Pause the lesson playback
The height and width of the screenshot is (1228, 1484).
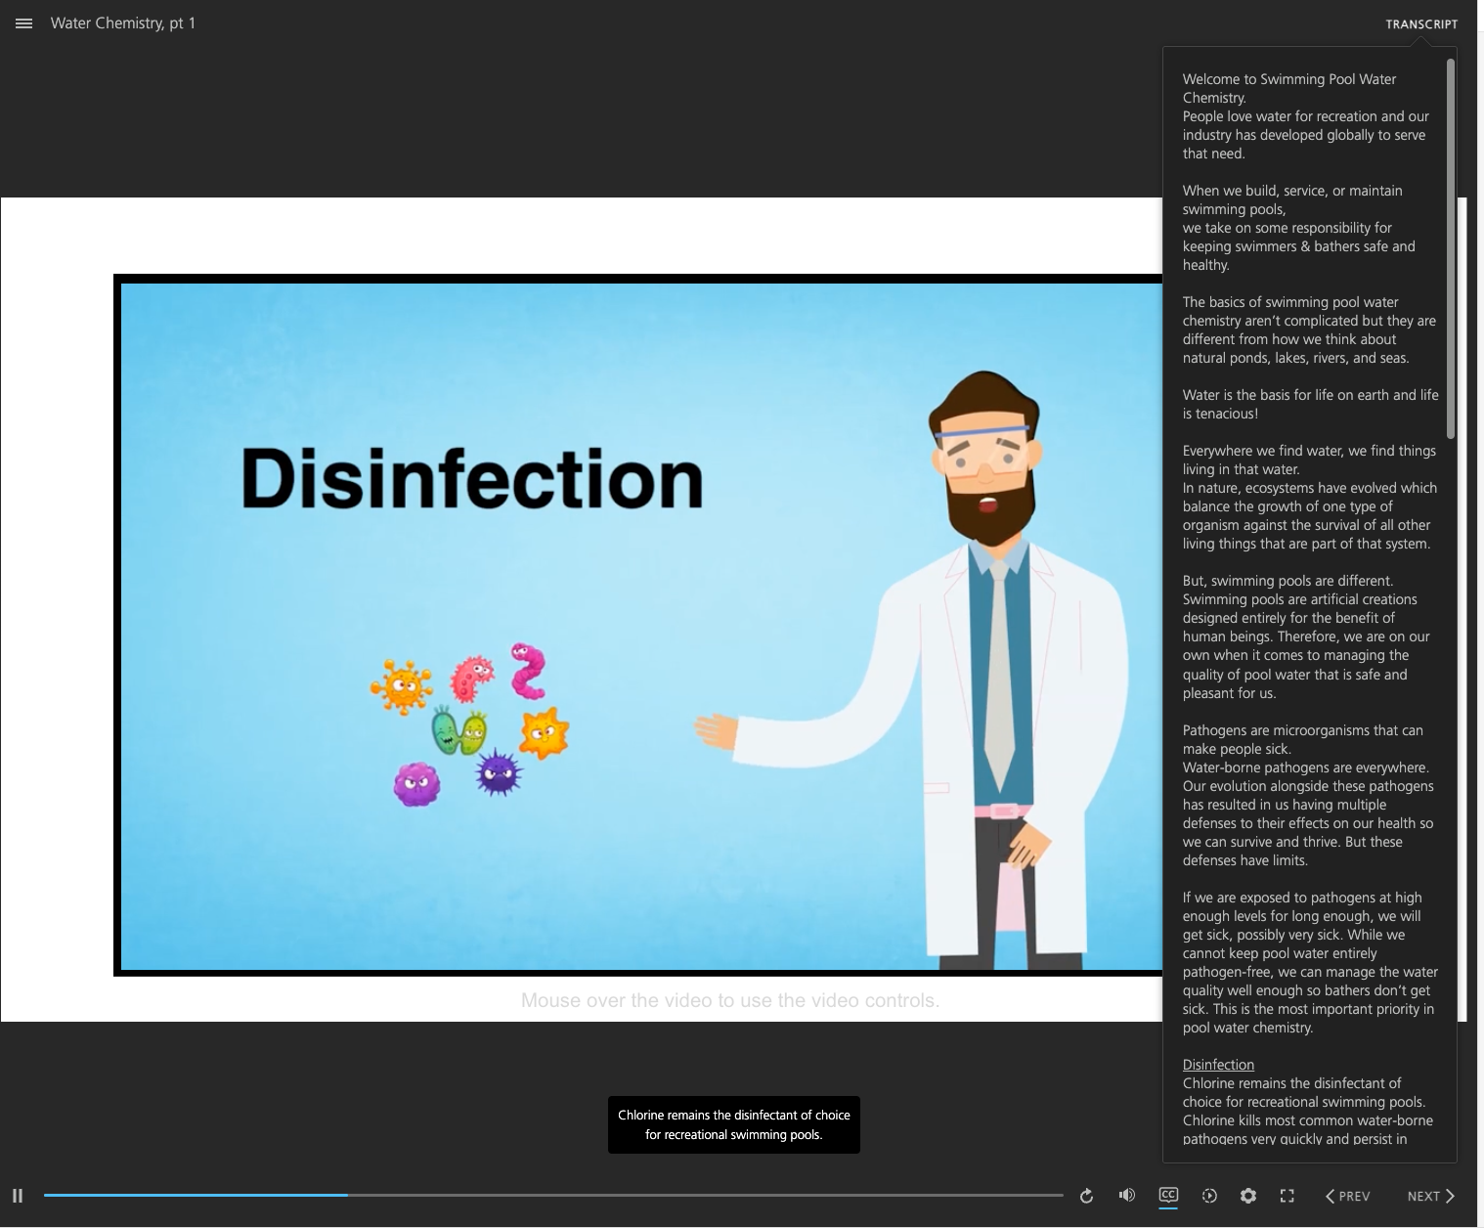coord(18,1196)
